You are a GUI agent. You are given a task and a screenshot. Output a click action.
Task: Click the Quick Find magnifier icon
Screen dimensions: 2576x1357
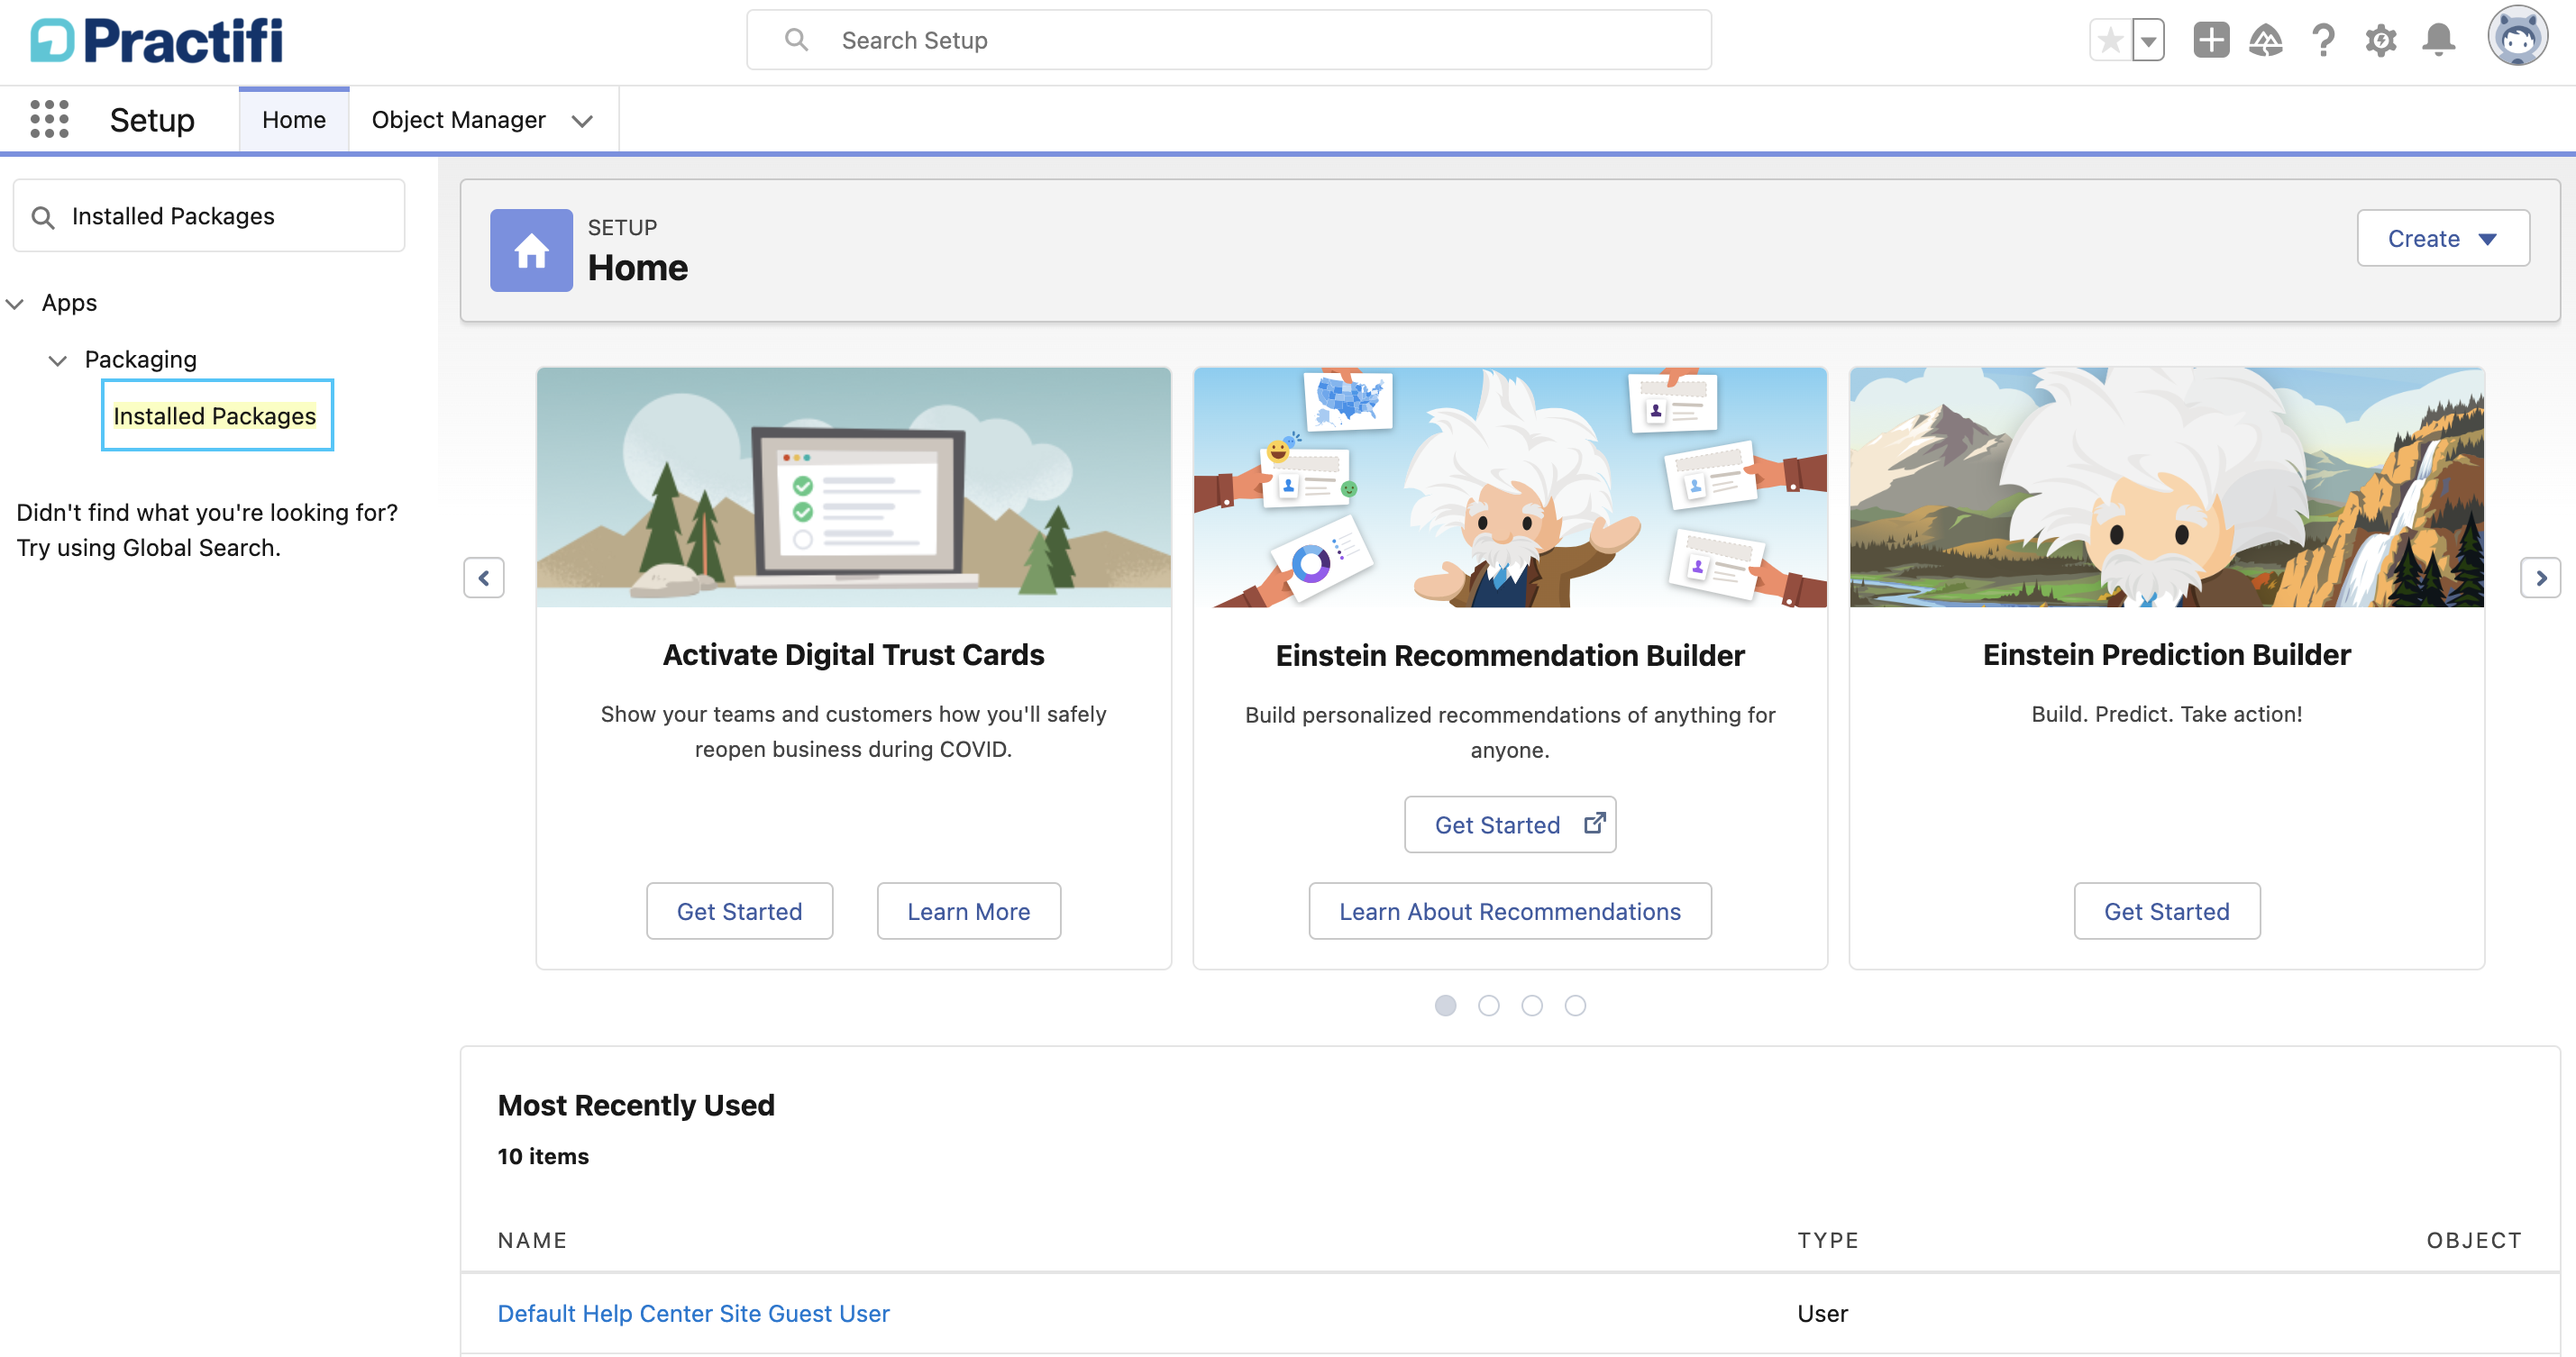(x=42, y=216)
